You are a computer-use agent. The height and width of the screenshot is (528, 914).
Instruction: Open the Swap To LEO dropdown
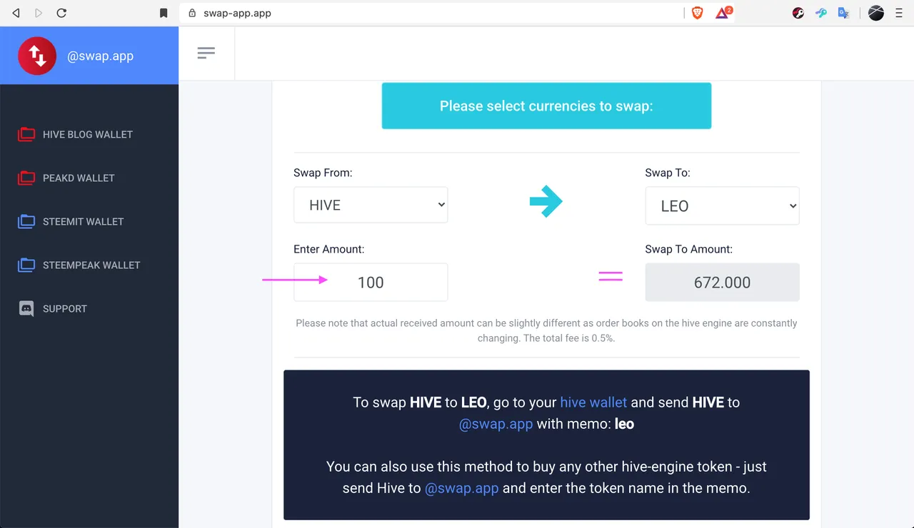coord(722,205)
